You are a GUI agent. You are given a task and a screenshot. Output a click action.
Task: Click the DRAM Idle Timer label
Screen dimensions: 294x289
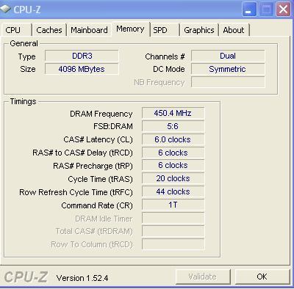[104, 219]
